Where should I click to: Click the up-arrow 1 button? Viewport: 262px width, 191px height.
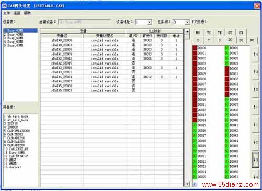point(255,107)
